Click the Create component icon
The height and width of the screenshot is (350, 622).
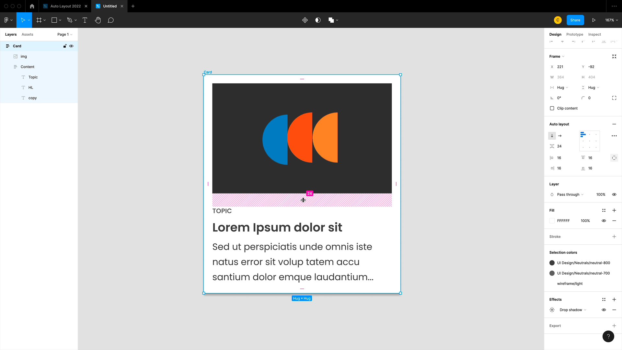click(x=305, y=20)
